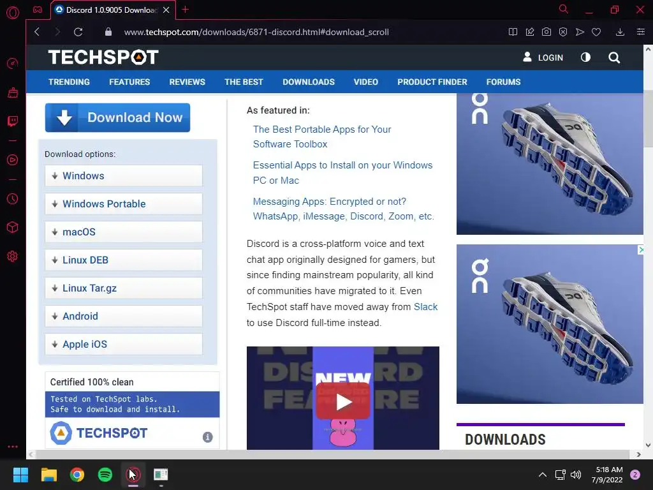Open the Twitch sidebar panel

13,121
